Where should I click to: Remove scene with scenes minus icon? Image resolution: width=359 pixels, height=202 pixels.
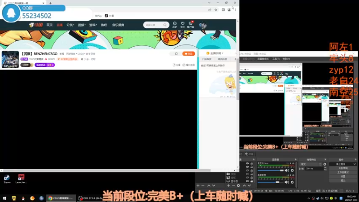(x=203, y=185)
